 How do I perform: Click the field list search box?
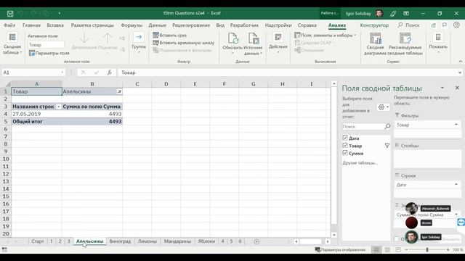point(363,127)
